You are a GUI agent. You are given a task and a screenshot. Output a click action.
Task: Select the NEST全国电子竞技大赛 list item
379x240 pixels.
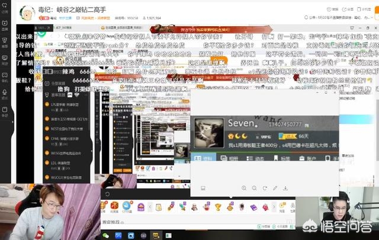66,129
